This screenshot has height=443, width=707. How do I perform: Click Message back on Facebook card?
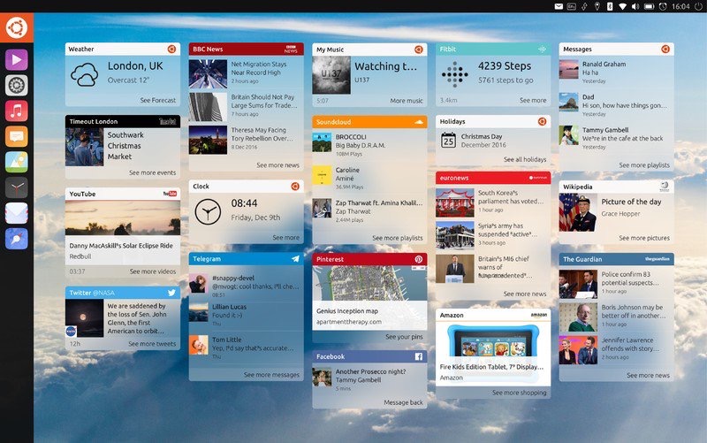(403, 402)
